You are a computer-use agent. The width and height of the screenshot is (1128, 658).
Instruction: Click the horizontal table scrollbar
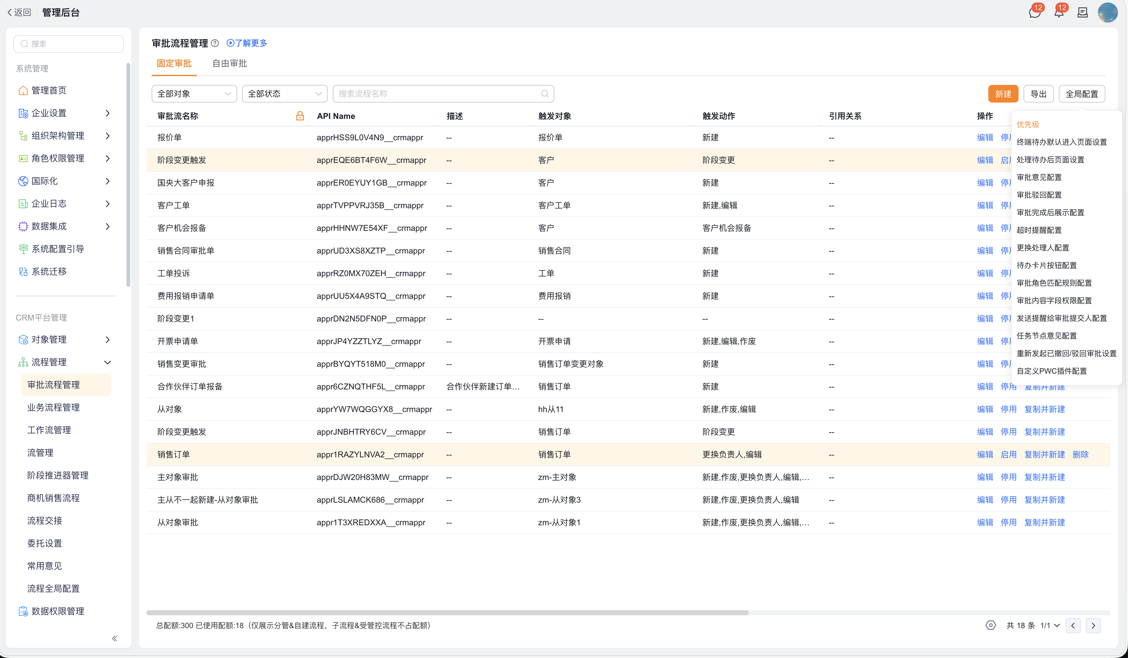click(x=447, y=612)
